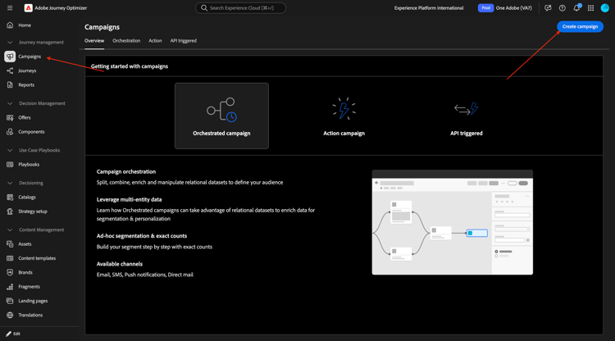The width and height of the screenshot is (615, 341).
Task: Click the 'Campaign orchestration' heading text
Action: coord(126,171)
